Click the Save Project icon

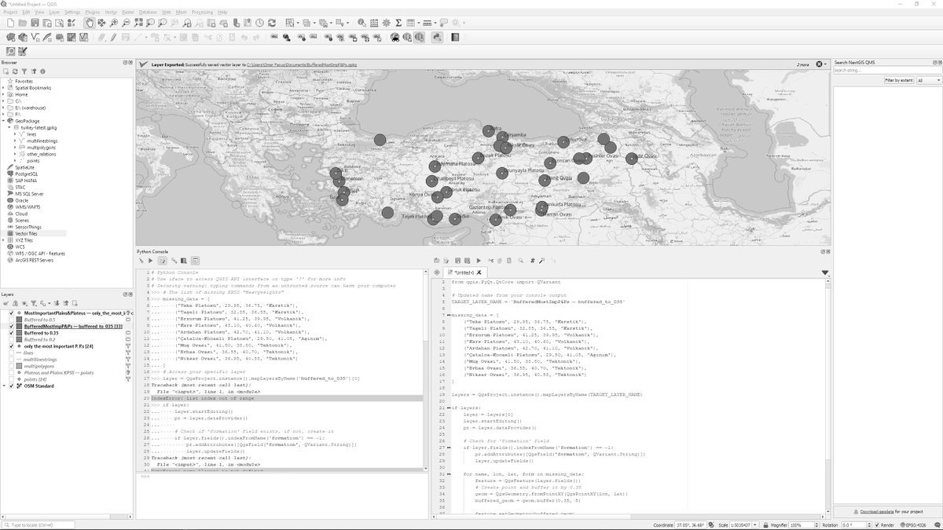click(x=35, y=23)
